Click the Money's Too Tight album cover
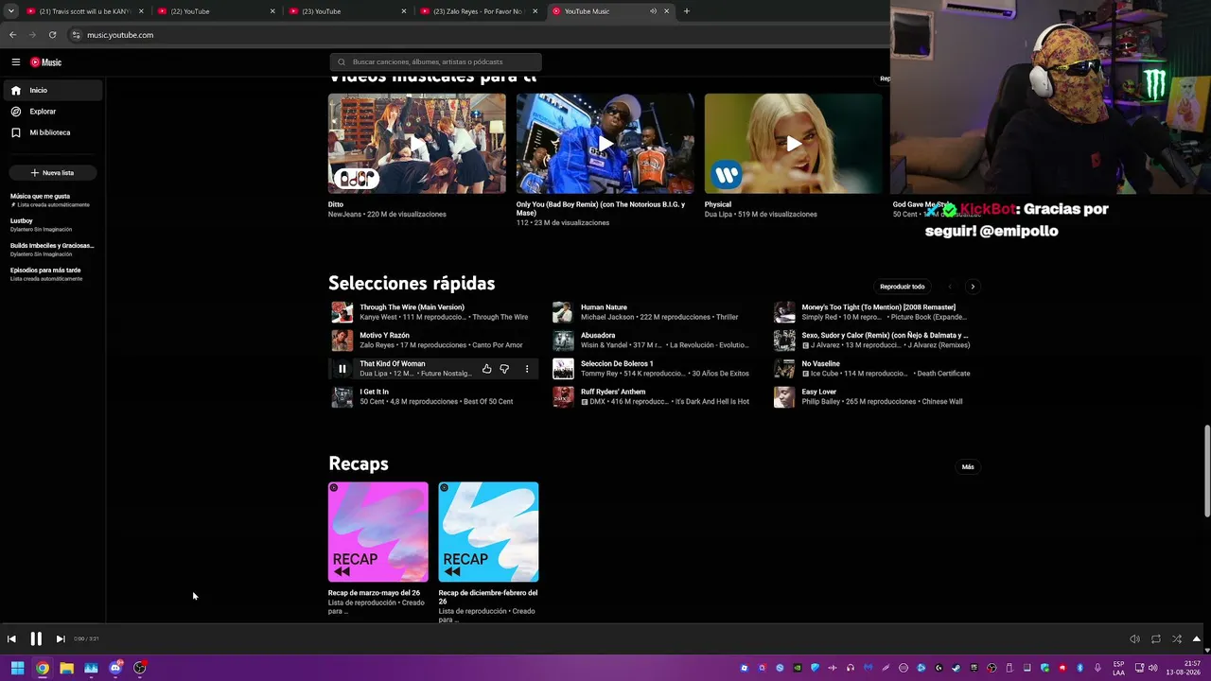The width and height of the screenshot is (1211, 681). pos(784,312)
